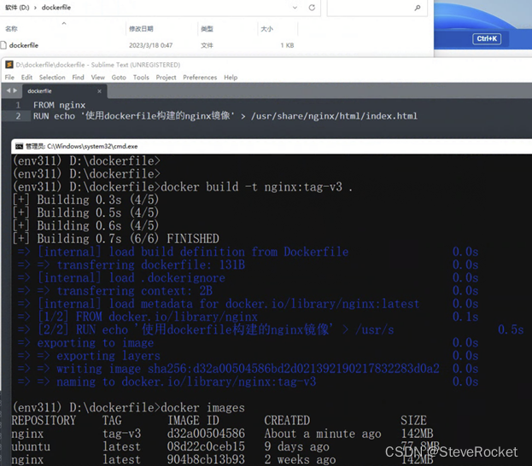
Task: Click the 'FROM nginx' line in the editor
Action: pyautogui.click(x=60, y=105)
